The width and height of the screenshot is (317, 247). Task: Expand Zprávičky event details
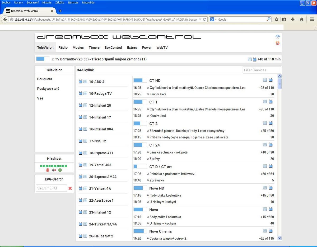click(x=148, y=180)
